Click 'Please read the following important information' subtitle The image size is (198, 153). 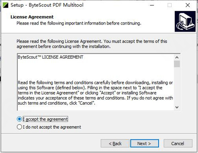tap(79, 23)
